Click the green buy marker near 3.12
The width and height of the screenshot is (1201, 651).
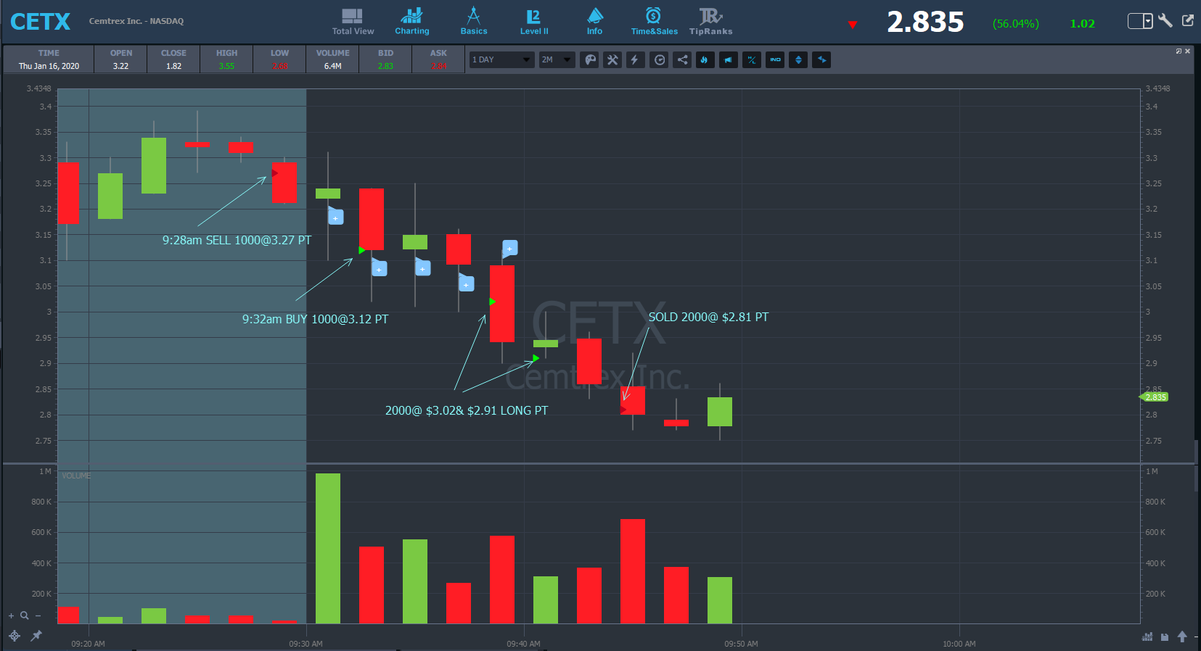tap(362, 250)
